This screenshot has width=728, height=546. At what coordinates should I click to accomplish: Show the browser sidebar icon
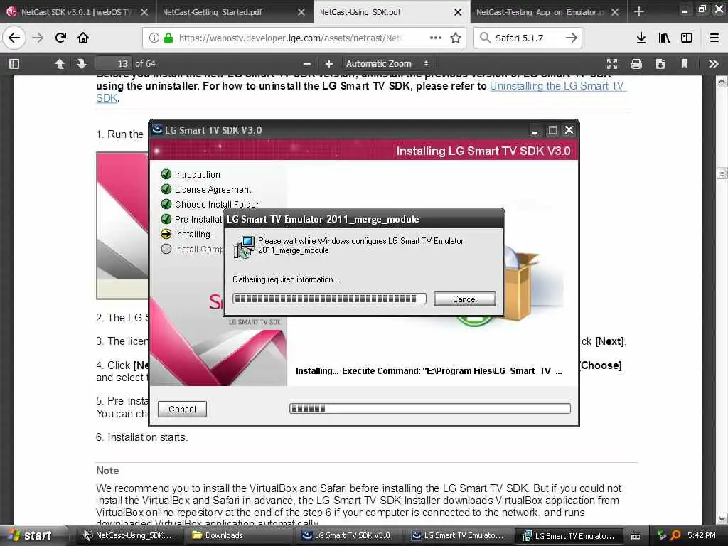click(x=687, y=38)
